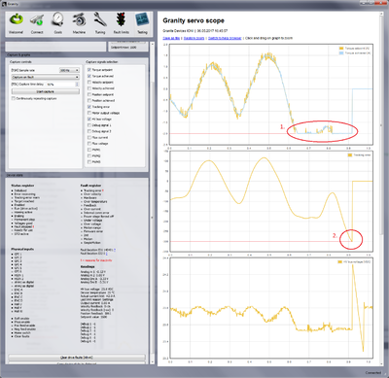The height and width of the screenshot is (378, 389).
Task: Enable the Flux current checkbox
Action: tap(89, 137)
